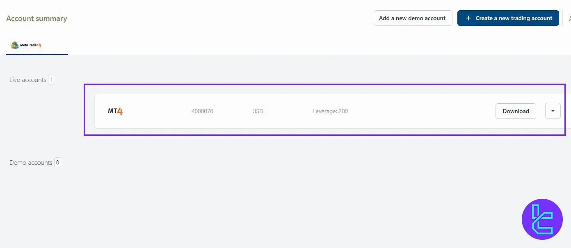The image size is (571, 248).
Task: Click the purple floating logo badge
Action: 542,219
